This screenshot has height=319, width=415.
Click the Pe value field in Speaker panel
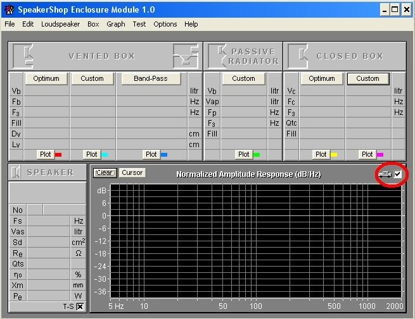tap(48, 296)
